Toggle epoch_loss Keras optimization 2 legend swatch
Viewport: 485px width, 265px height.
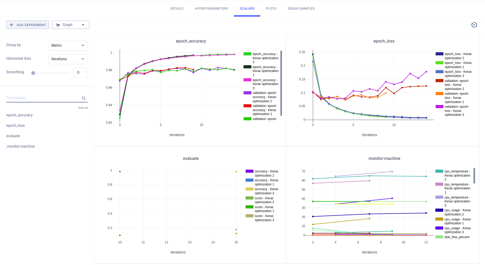(x=439, y=54)
